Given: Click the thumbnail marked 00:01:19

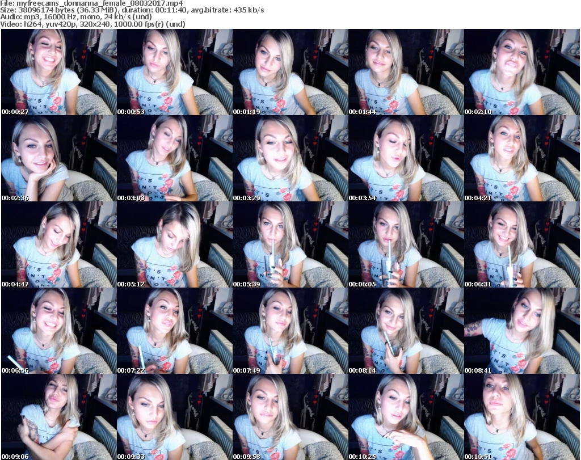Looking at the screenshot, I should click(290, 72).
